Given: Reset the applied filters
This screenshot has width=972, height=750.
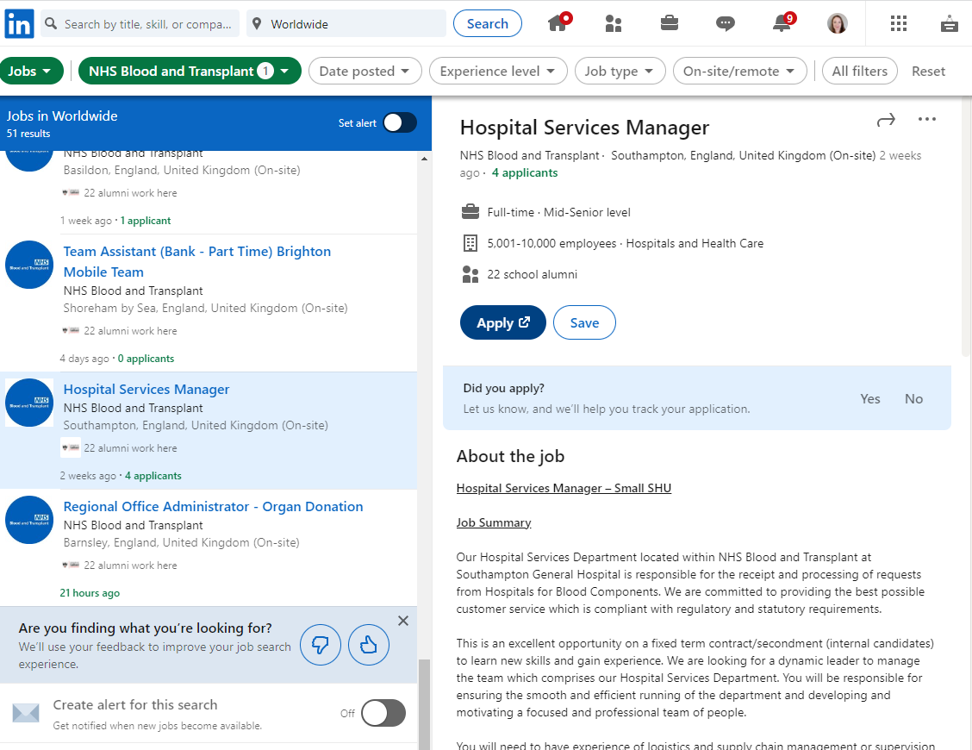Looking at the screenshot, I should tap(928, 71).
